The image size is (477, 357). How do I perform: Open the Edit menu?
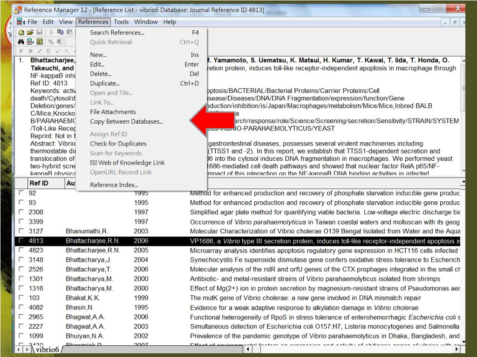[48, 22]
